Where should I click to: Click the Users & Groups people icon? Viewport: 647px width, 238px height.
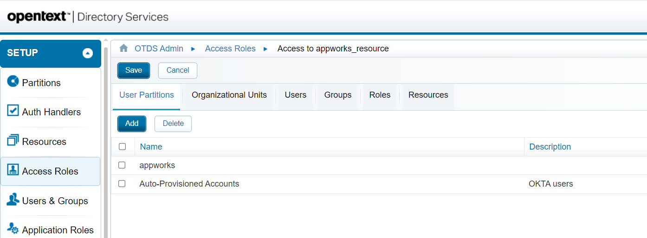(x=13, y=200)
